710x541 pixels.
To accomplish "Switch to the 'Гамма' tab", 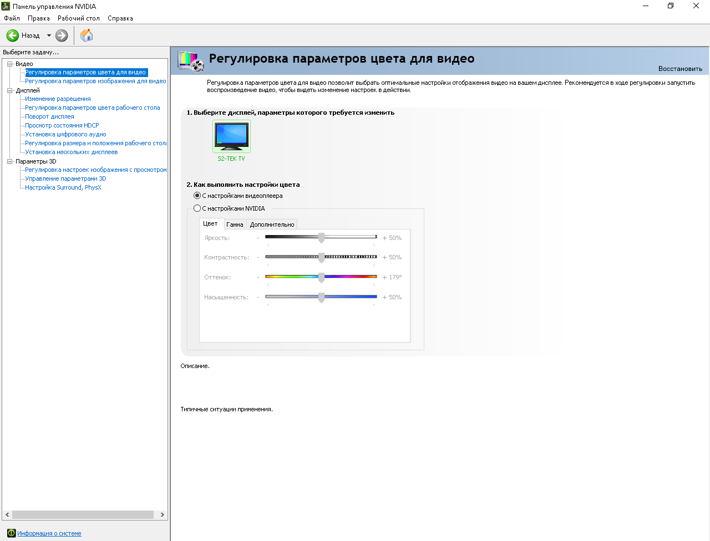I will [x=235, y=224].
